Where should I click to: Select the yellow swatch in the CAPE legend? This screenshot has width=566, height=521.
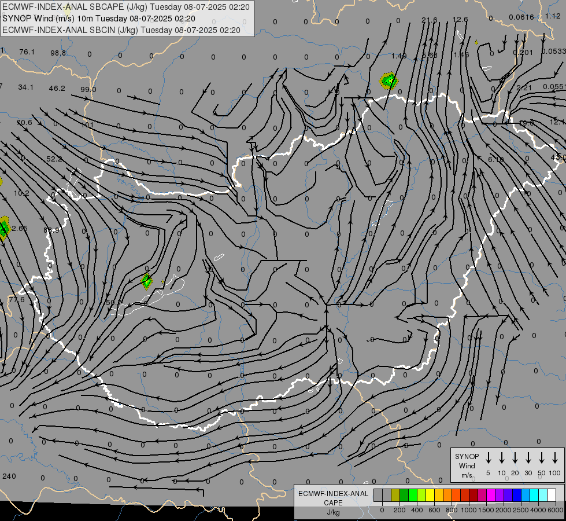click(430, 495)
